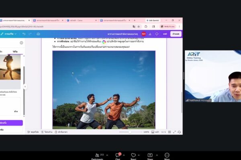Image resolution: width=241 pixels, height=160 pixels.
Task: Click the white button below purple button
Action: (x=11, y=130)
